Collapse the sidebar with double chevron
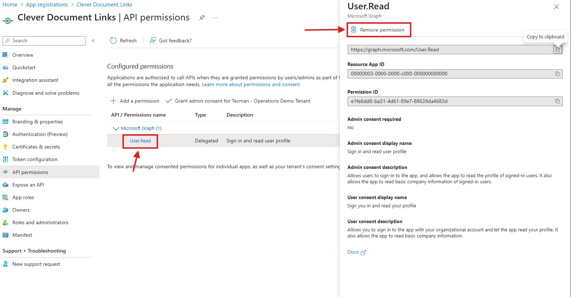The height and width of the screenshot is (297, 571). click(x=93, y=41)
